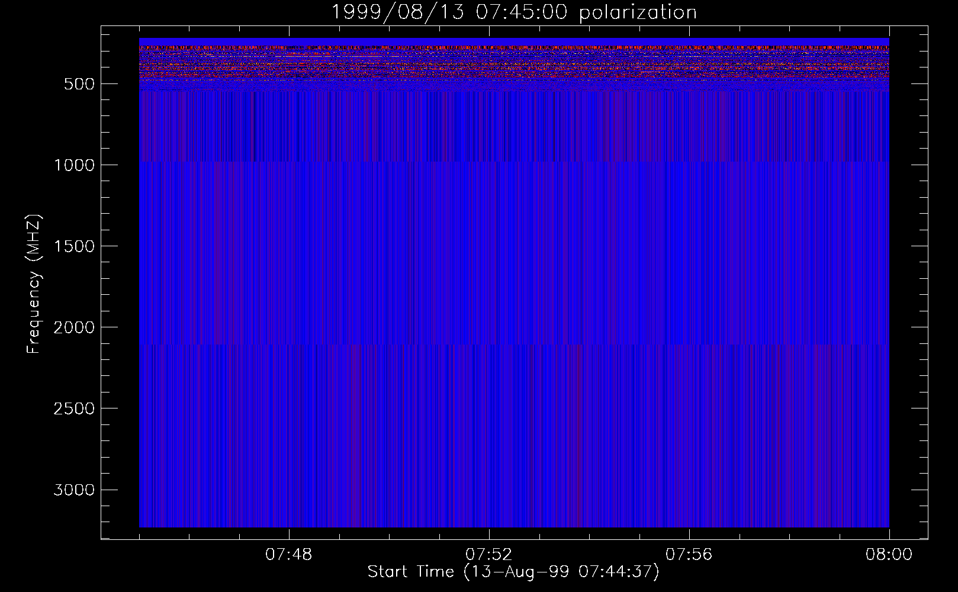
Task: Click the 3000 frequency tick label
Action: click(x=74, y=490)
